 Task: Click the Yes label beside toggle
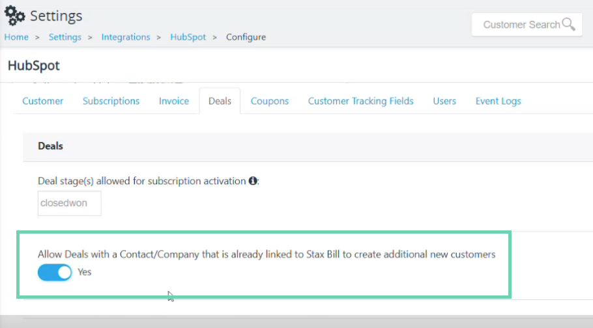point(84,272)
